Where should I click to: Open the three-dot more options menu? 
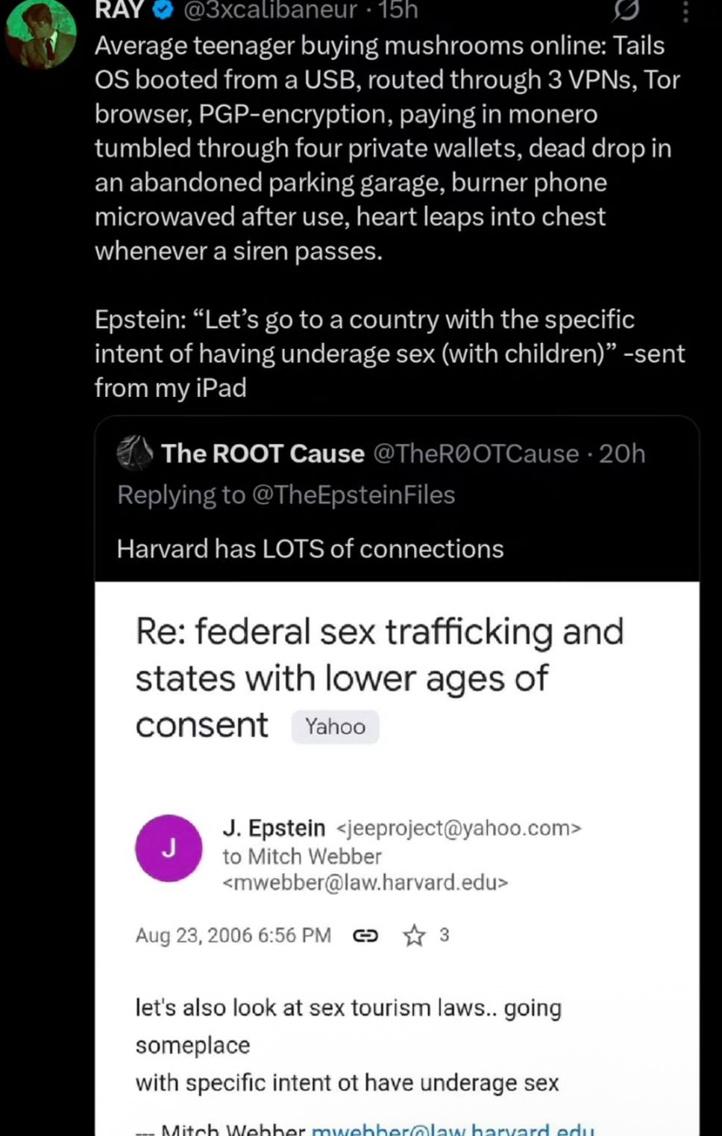(685, 11)
